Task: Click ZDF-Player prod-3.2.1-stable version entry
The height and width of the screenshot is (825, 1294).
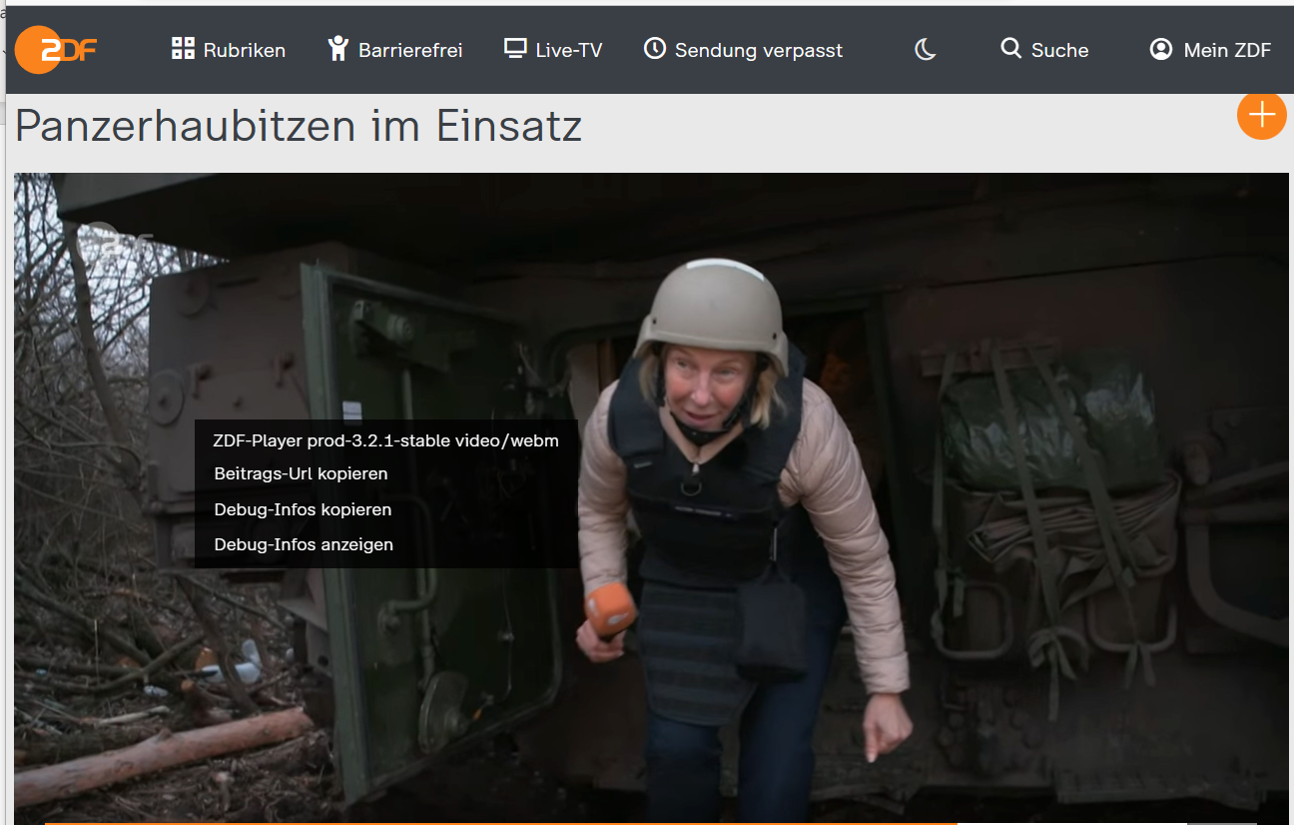Action: [x=386, y=440]
